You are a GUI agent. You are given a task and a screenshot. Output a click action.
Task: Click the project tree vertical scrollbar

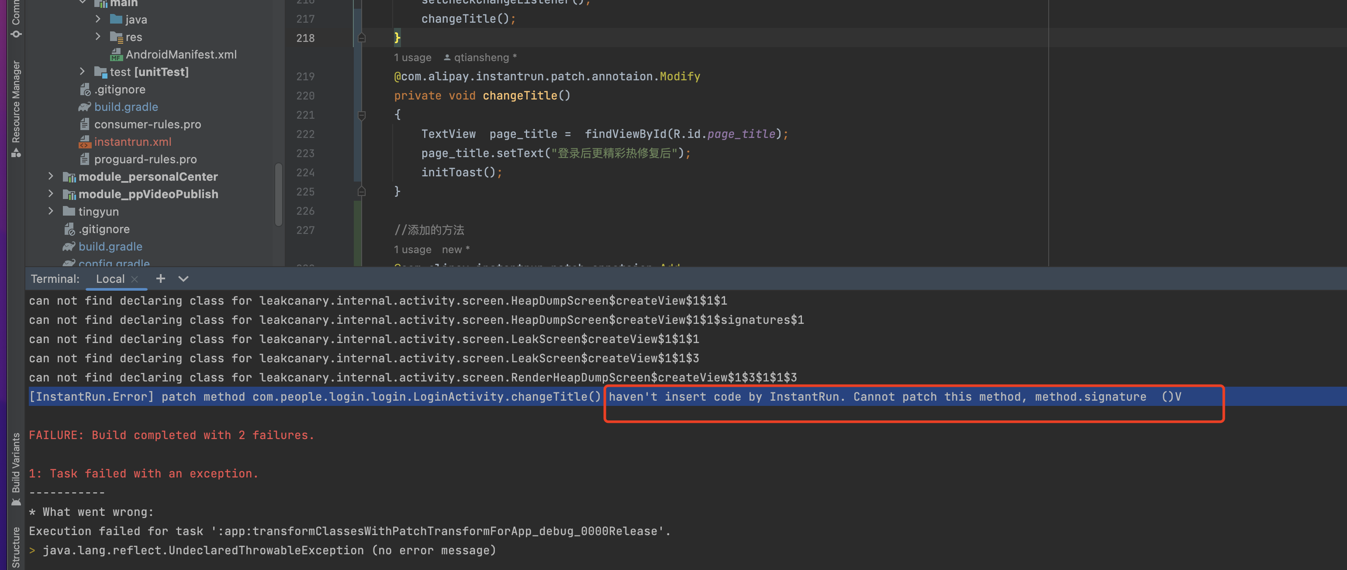coord(278,194)
